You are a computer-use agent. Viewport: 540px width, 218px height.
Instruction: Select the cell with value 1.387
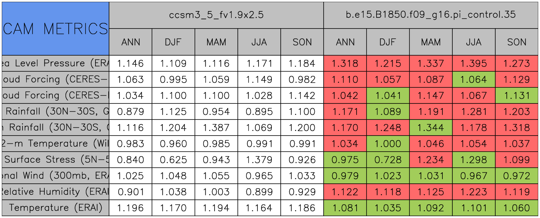pyautogui.click(x=216, y=128)
